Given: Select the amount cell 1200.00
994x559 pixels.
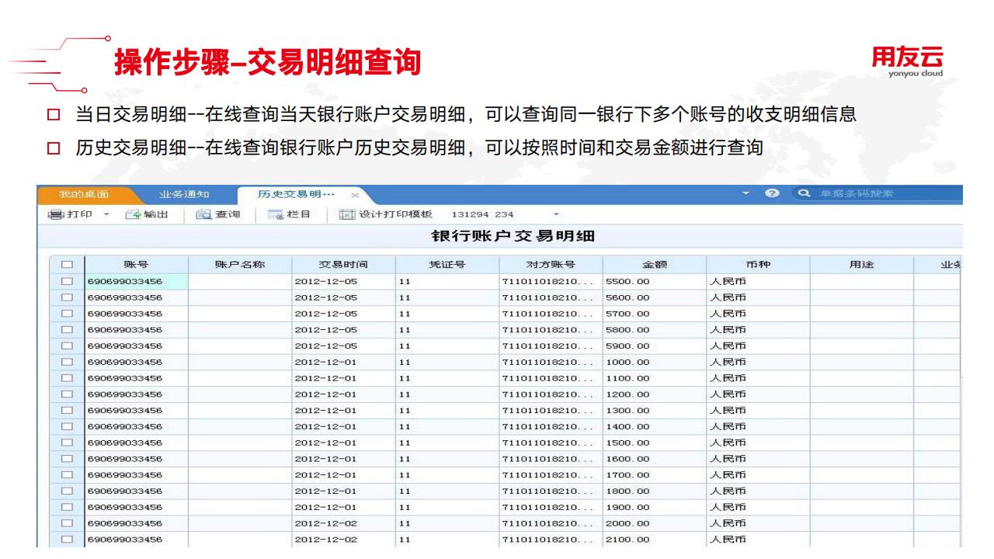Looking at the screenshot, I should click(x=654, y=394).
